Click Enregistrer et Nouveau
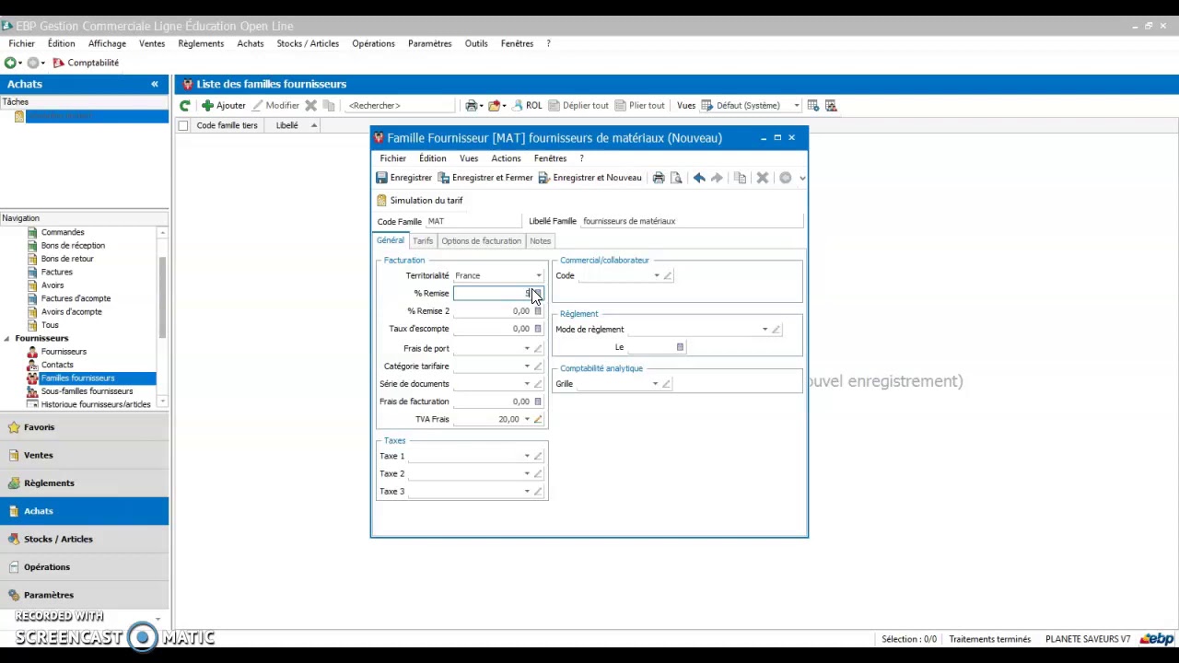Screen dimensions: 1179x663 [x=590, y=178]
